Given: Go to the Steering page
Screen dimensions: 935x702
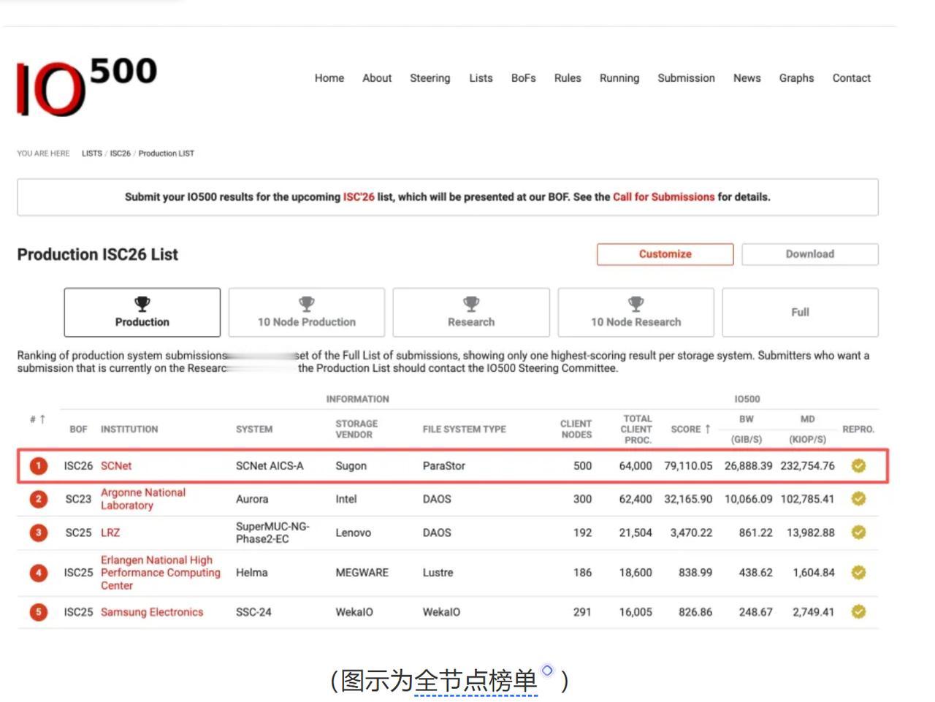Looking at the screenshot, I should click(430, 78).
